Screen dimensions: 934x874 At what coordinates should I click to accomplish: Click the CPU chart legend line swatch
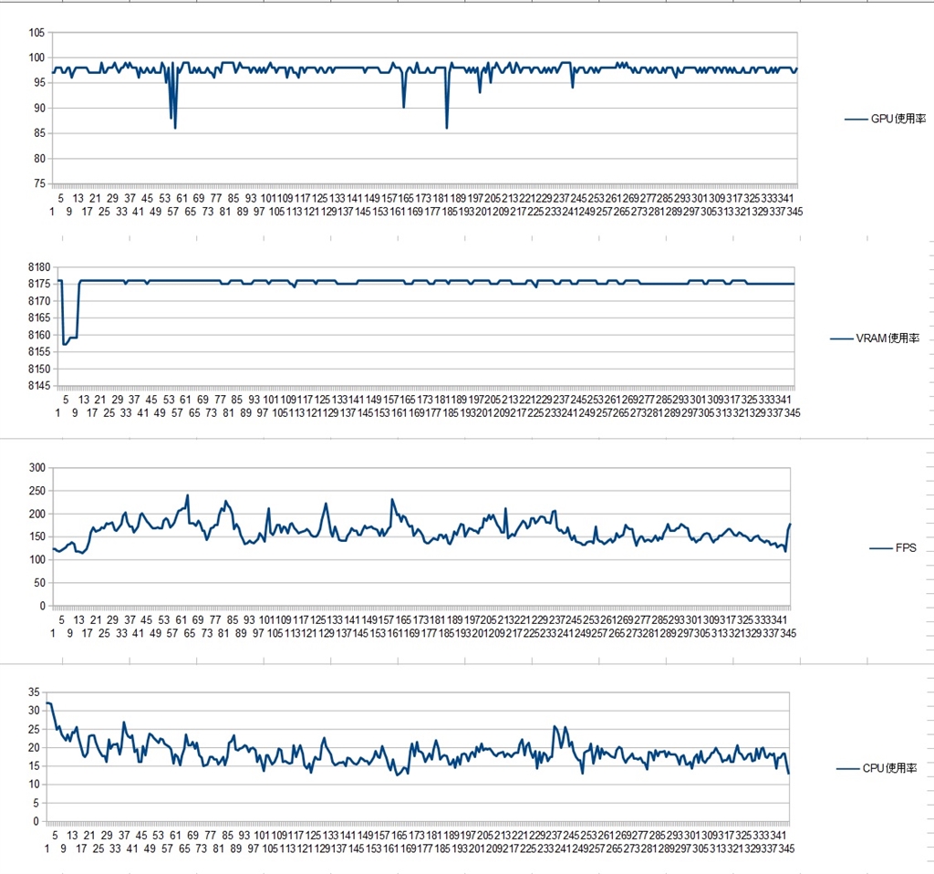tap(847, 768)
